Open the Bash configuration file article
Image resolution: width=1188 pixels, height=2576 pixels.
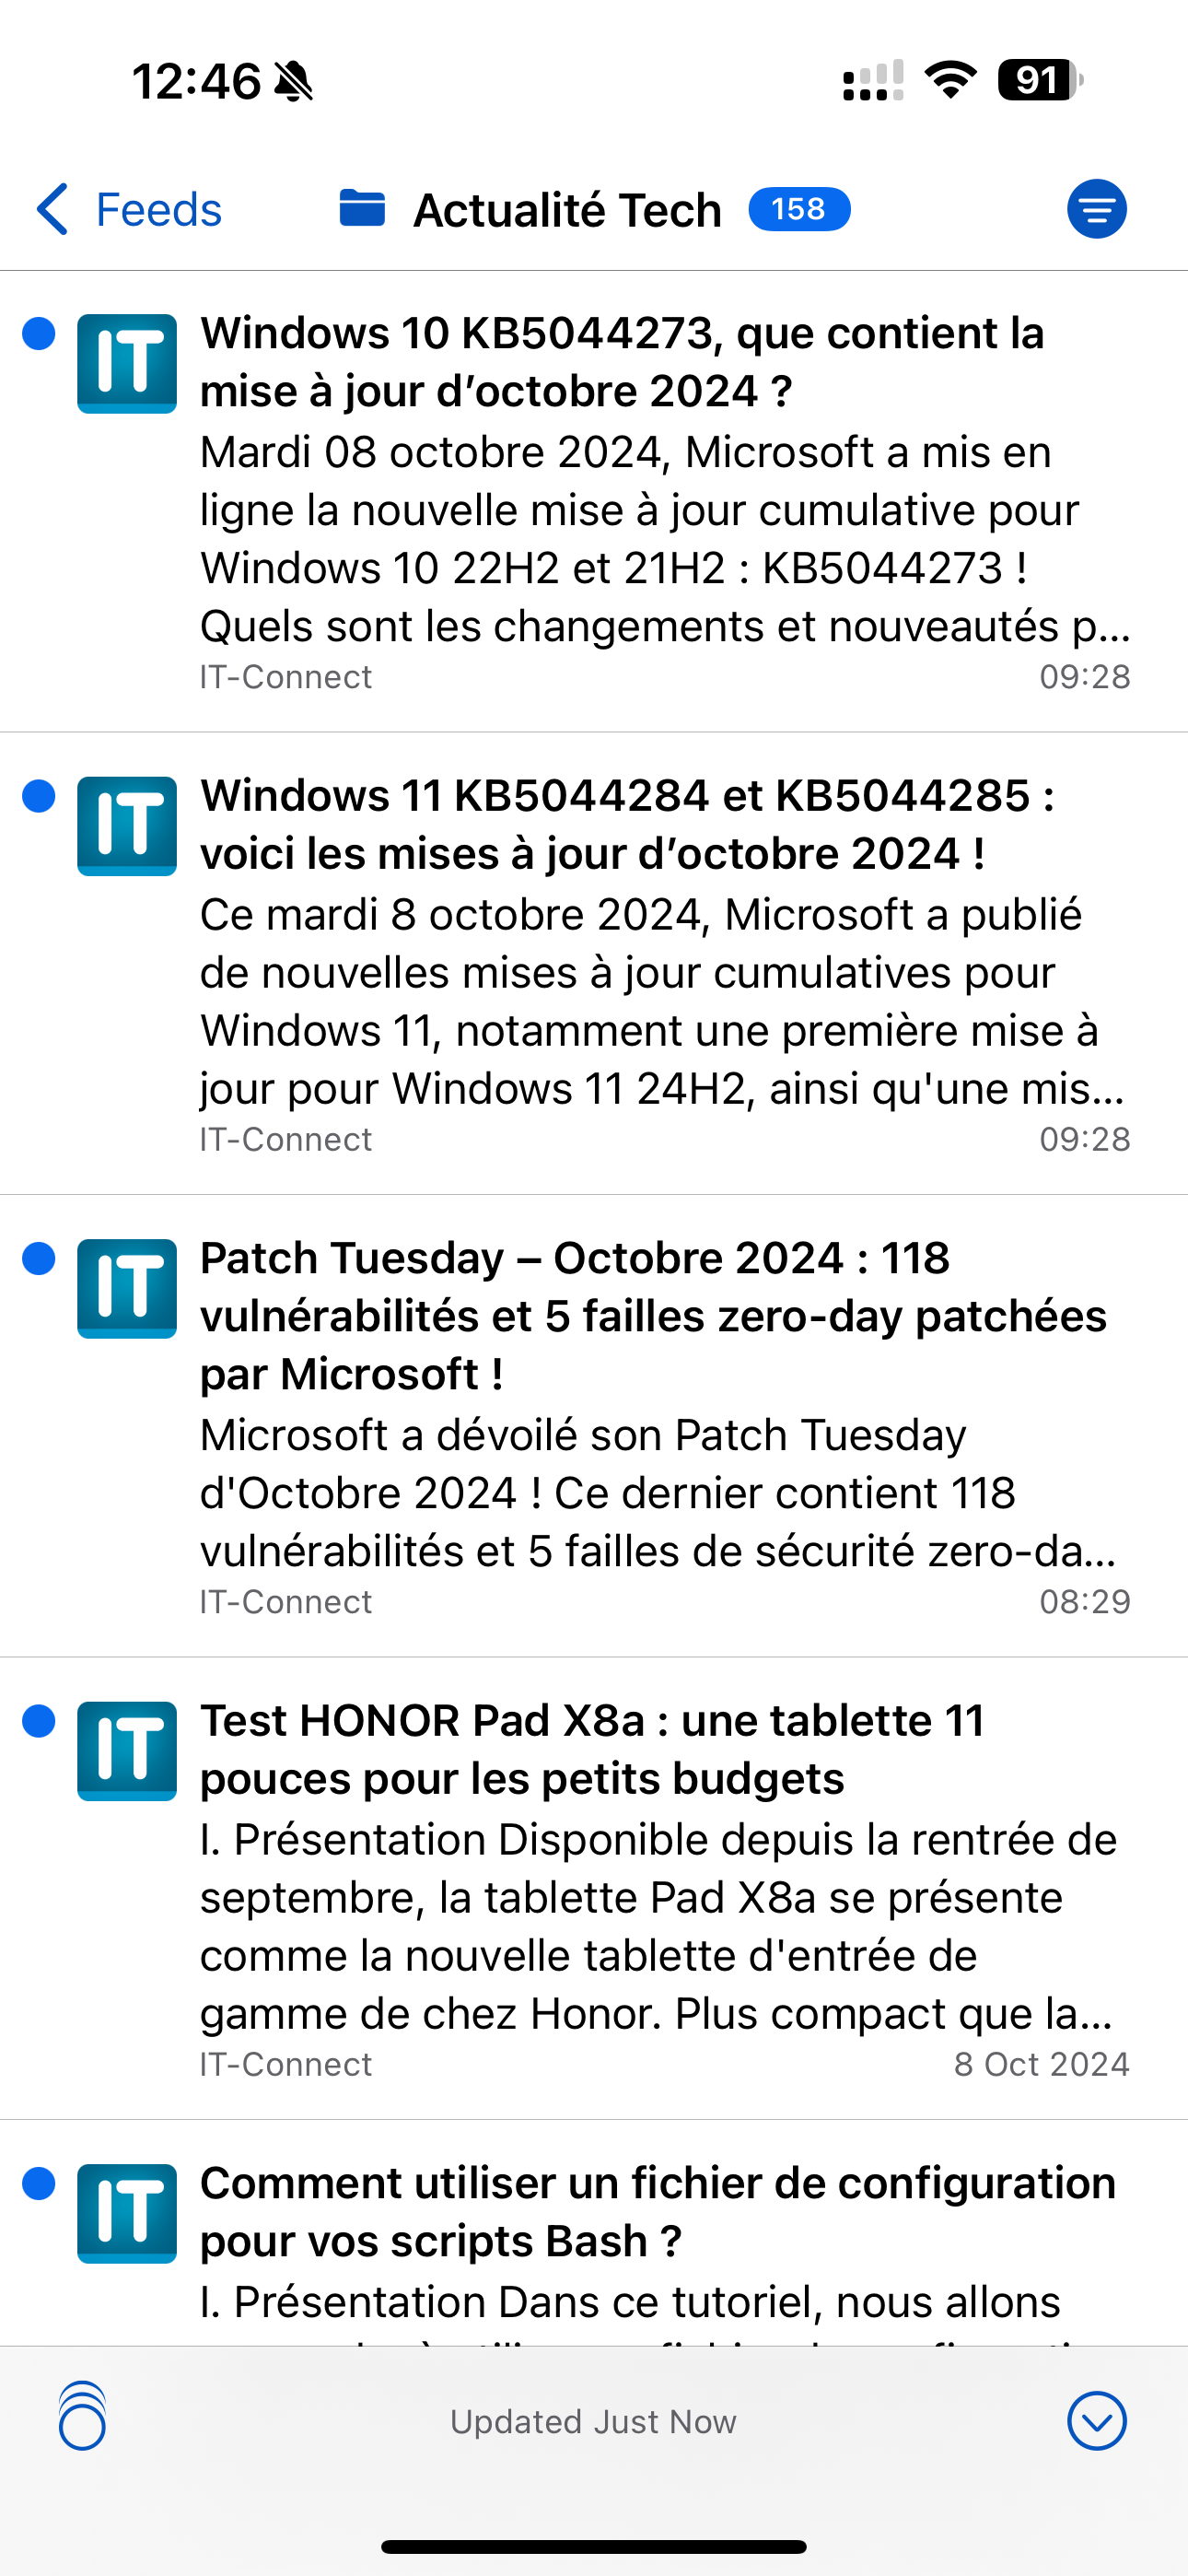[657, 2211]
